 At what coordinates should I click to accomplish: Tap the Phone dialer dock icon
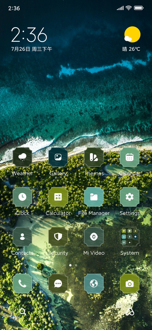click(x=22, y=283)
